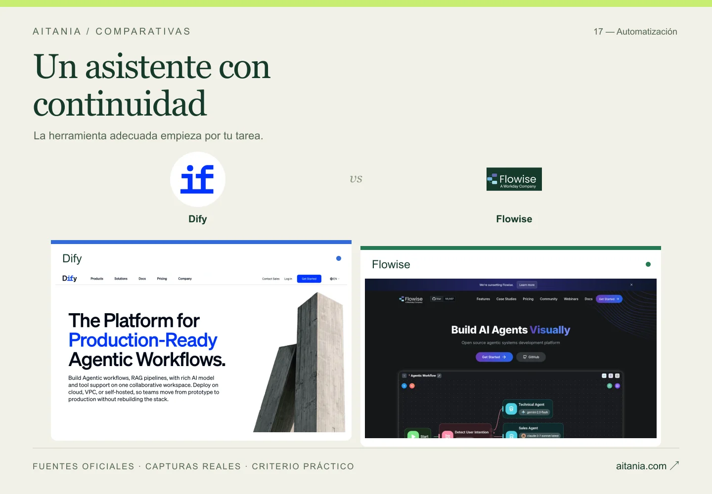
Task: Click the purple chat round icon
Action: [618, 386]
